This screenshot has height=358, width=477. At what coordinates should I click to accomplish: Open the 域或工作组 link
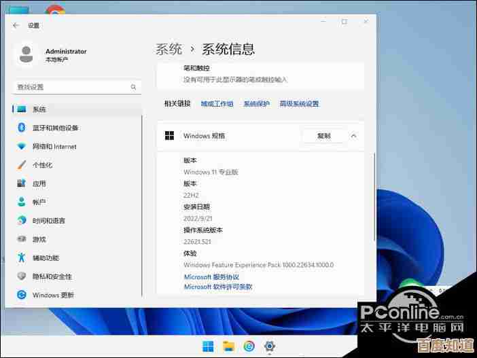point(217,104)
